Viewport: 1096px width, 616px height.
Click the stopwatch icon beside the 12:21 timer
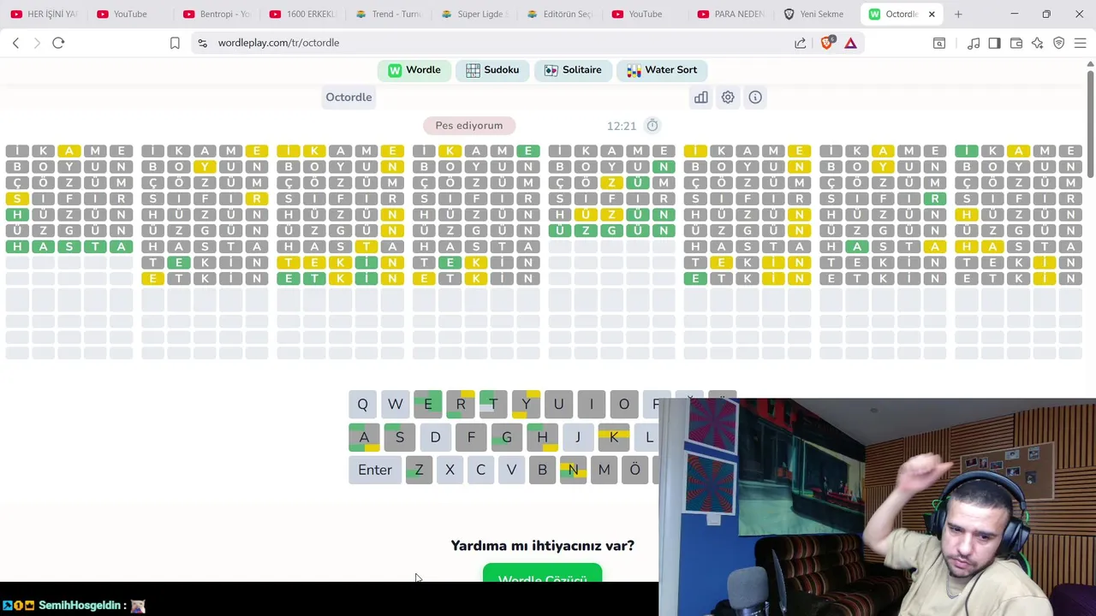coord(652,126)
